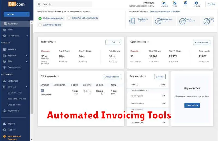Click the $2,302 Due 7+ Days amount
218x141 pixels.
173,56
